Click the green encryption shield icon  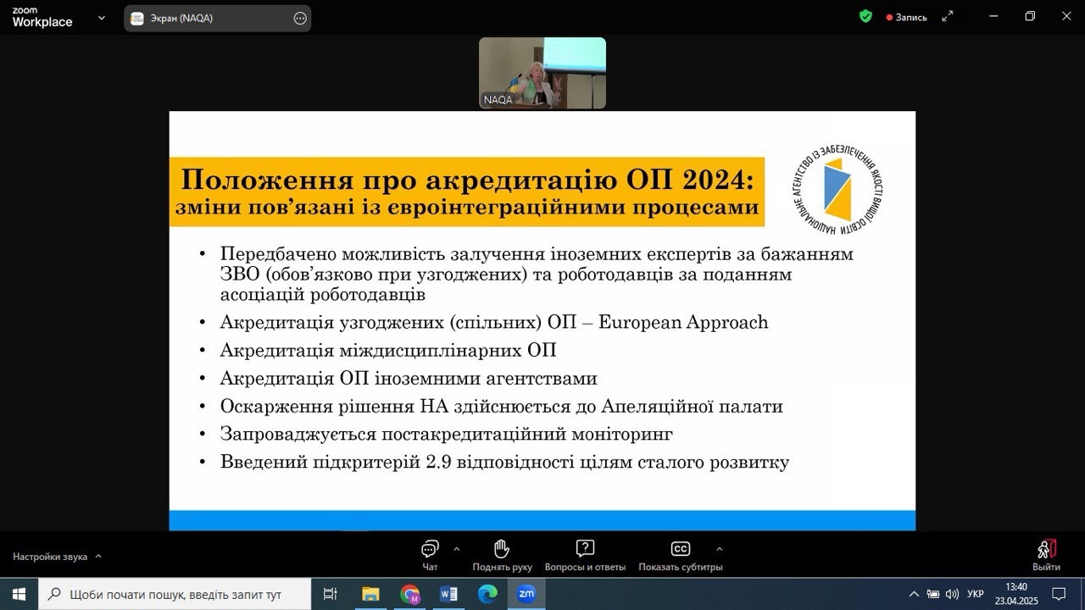865,16
